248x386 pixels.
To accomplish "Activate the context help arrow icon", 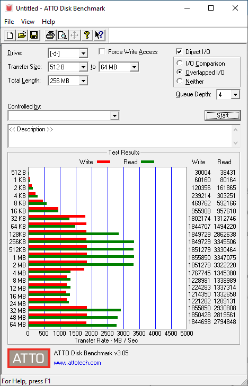I will coord(99,35).
